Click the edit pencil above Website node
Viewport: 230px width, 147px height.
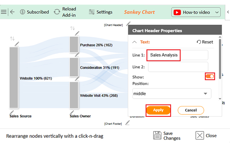coord(17,44)
